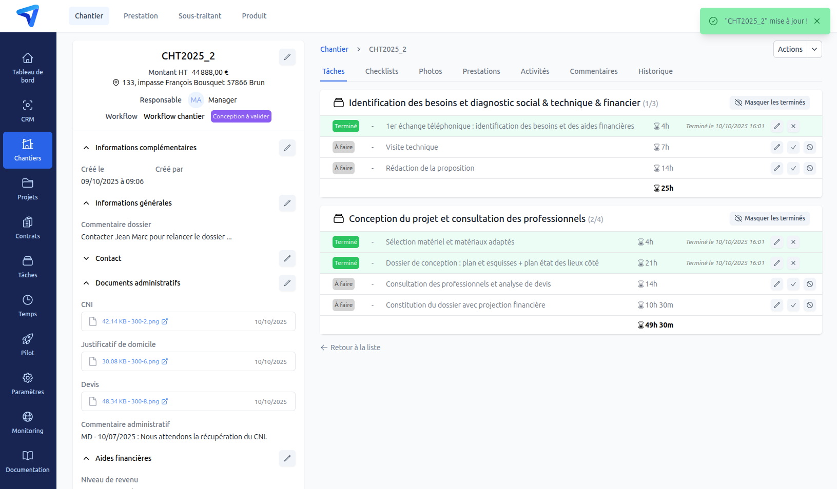
Task: Toggle Masquer les terminés for Conception section
Action: tap(769, 218)
